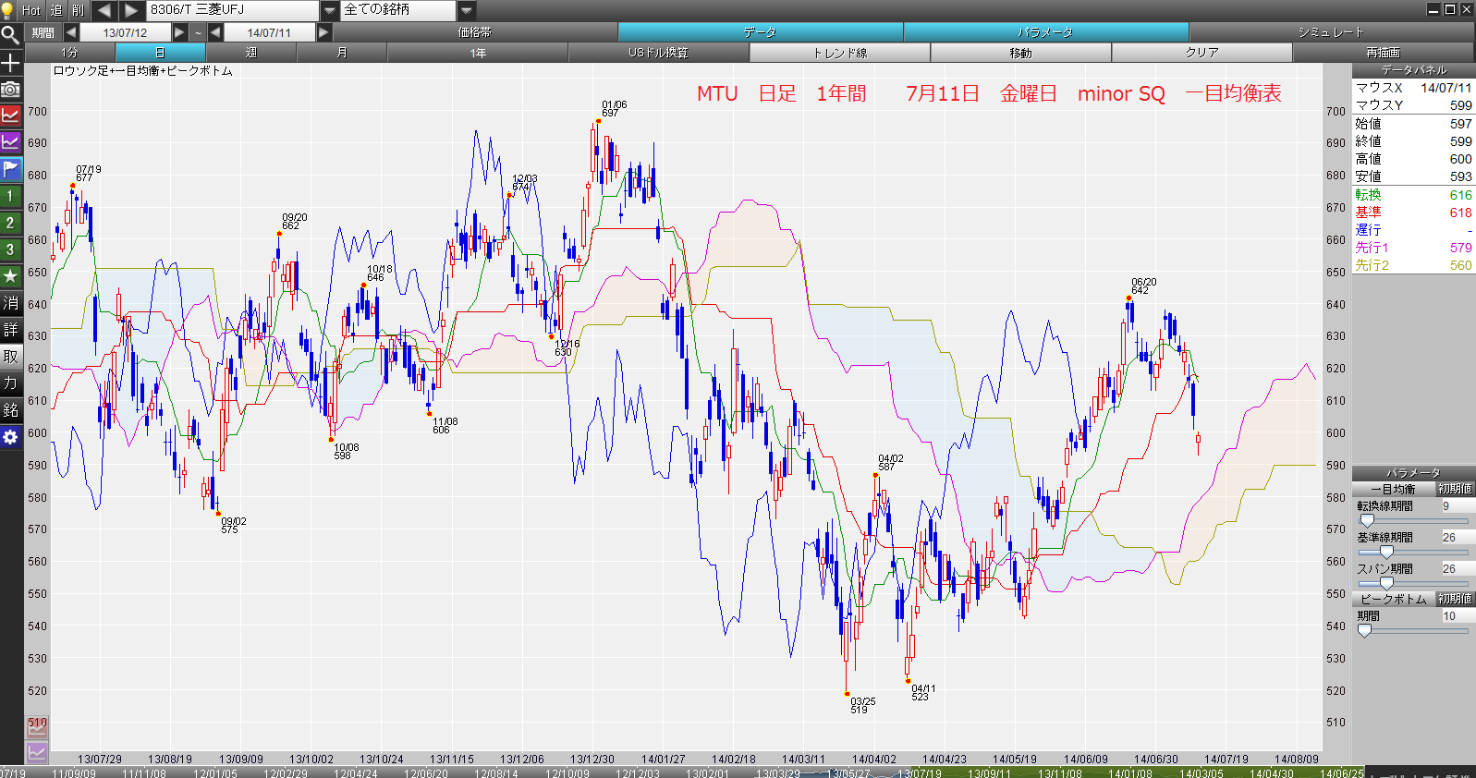Click the 力 sidebar icon
Image resolution: width=1476 pixels, height=778 pixels.
[x=10, y=383]
